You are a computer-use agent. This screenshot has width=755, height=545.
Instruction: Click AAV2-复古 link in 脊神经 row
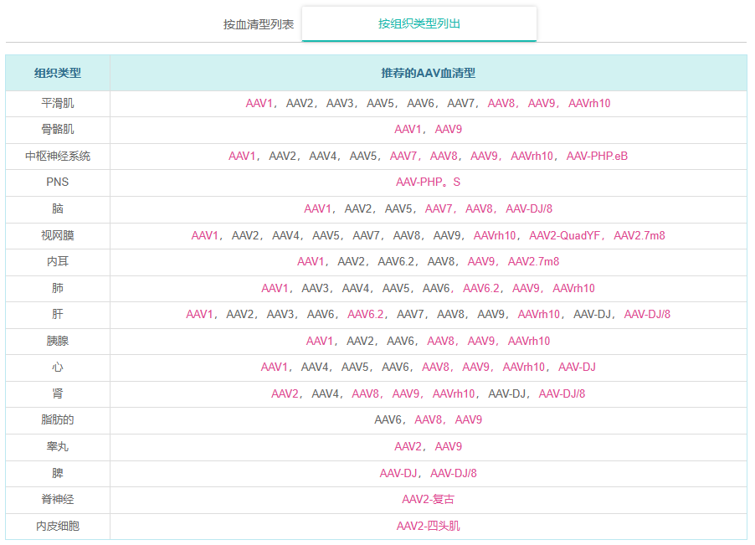(428, 499)
